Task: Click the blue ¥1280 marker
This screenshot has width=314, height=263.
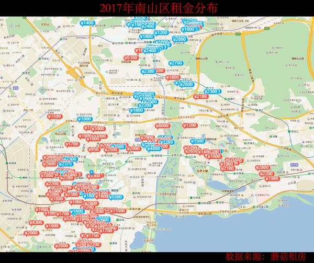Action: (166, 142)
